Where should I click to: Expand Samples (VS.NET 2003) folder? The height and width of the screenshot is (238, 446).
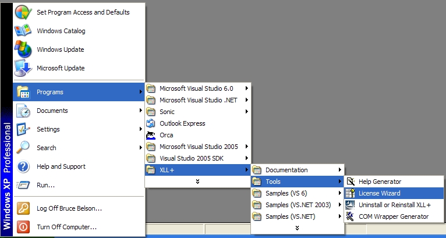297,205
